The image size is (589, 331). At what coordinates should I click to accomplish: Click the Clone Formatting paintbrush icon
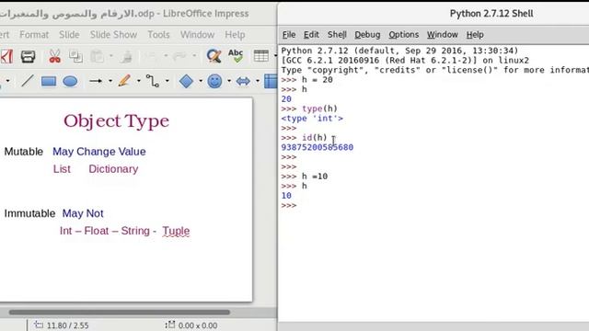pos(127,56)
